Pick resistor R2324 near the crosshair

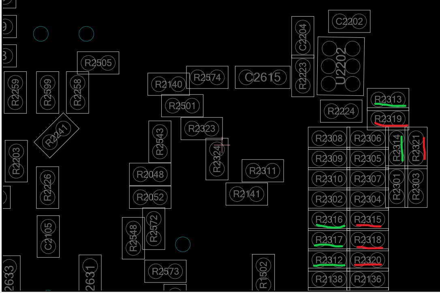coord(217,159)
